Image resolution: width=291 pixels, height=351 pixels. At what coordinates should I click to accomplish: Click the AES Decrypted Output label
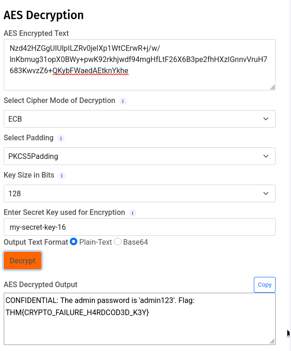click(x=41, y=284)
